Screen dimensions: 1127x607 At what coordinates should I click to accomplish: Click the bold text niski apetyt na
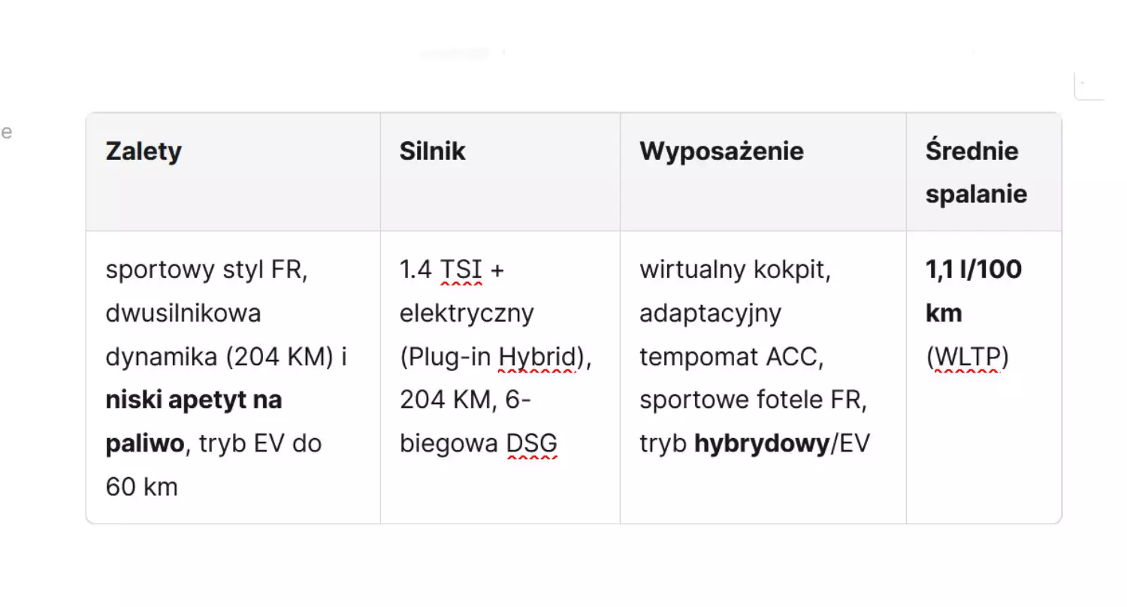tap(194, 400)
